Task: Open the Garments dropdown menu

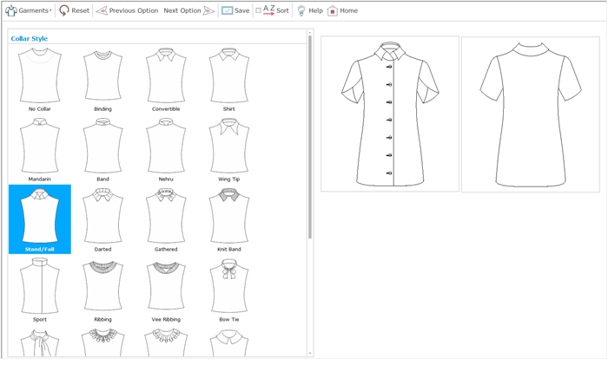Action: point(29,10)
